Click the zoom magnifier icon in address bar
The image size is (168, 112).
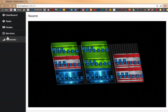[x=157, y=6]
